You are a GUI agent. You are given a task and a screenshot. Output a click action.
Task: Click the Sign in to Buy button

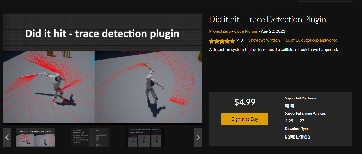tap(245, 119)
